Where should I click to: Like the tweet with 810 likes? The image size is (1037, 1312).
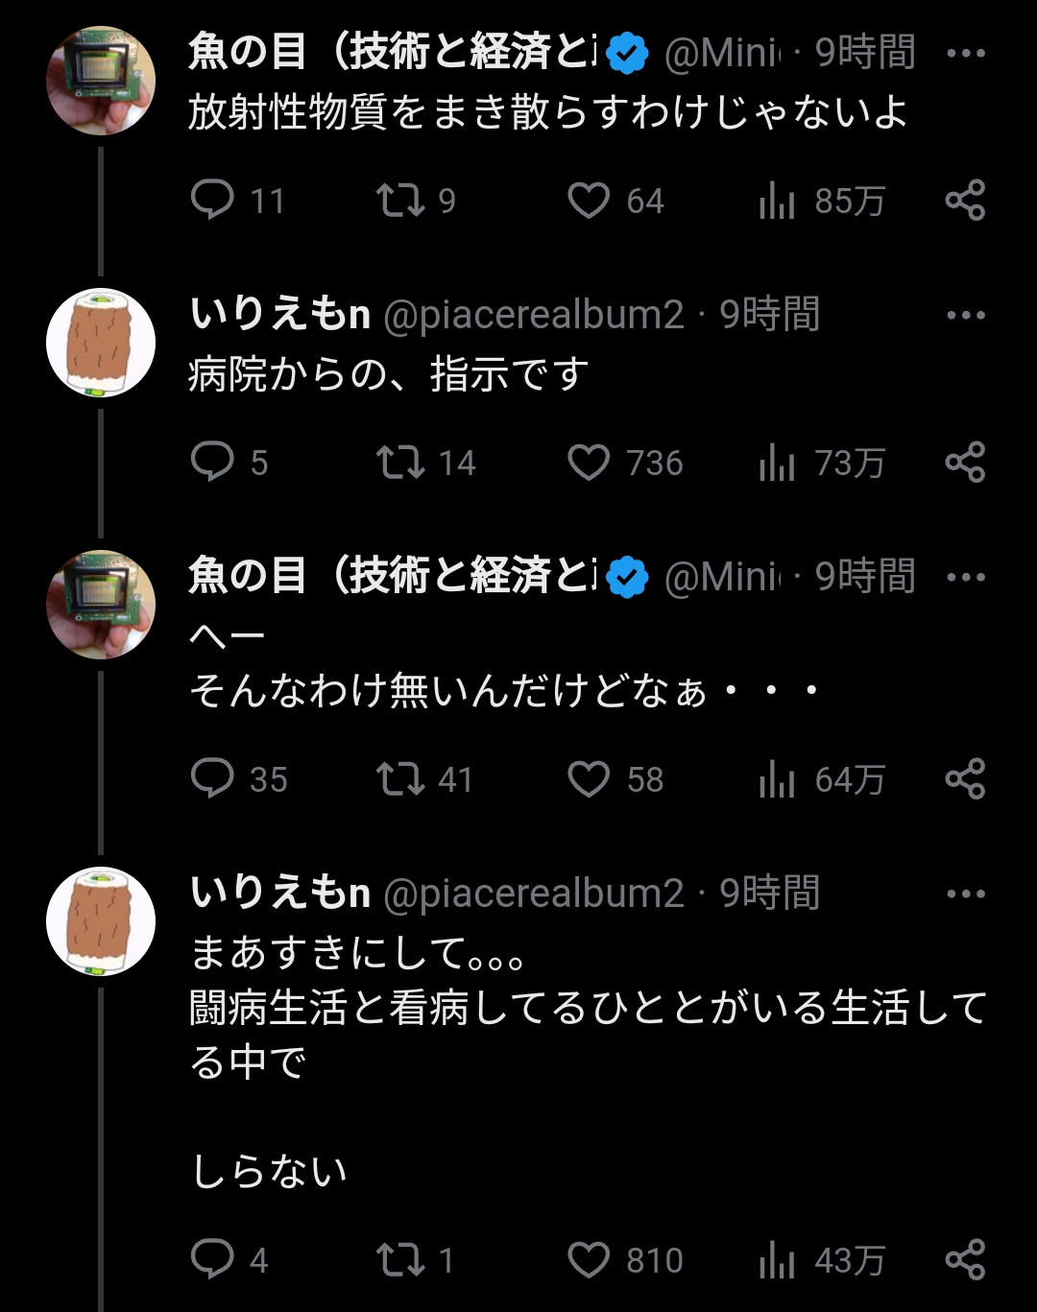click(589, 1259)
